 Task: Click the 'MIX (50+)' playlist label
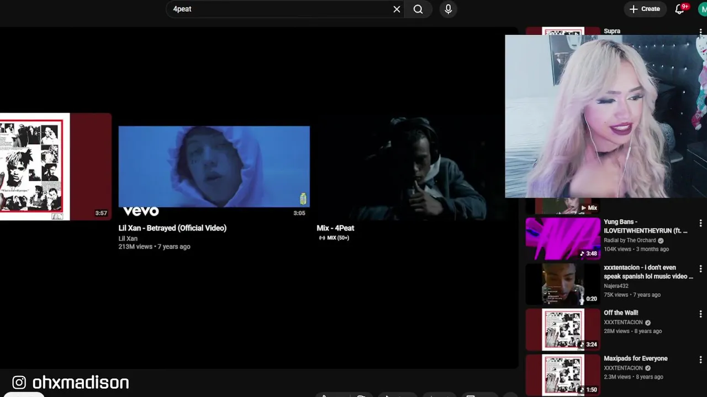[x=334, y=238]
